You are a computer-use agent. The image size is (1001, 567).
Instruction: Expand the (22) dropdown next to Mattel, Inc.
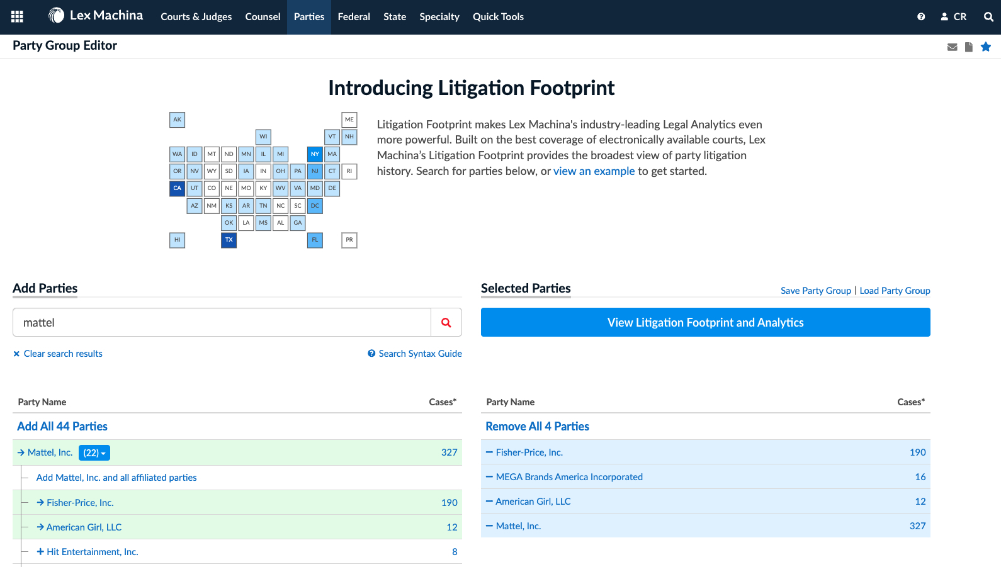[x=94, y=452]
